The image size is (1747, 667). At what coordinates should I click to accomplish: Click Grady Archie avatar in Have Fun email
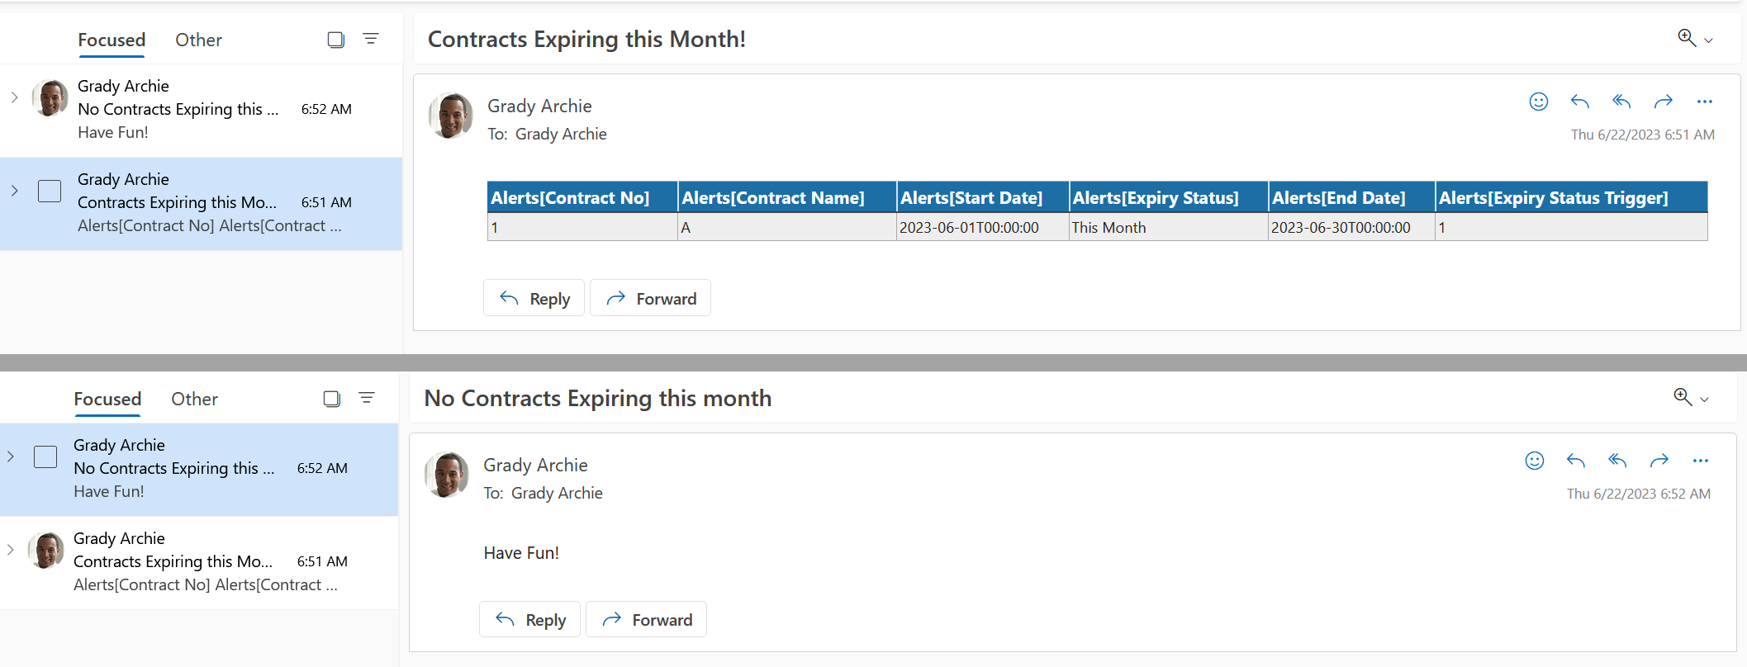pyautogui.click(x=446, y=475)
